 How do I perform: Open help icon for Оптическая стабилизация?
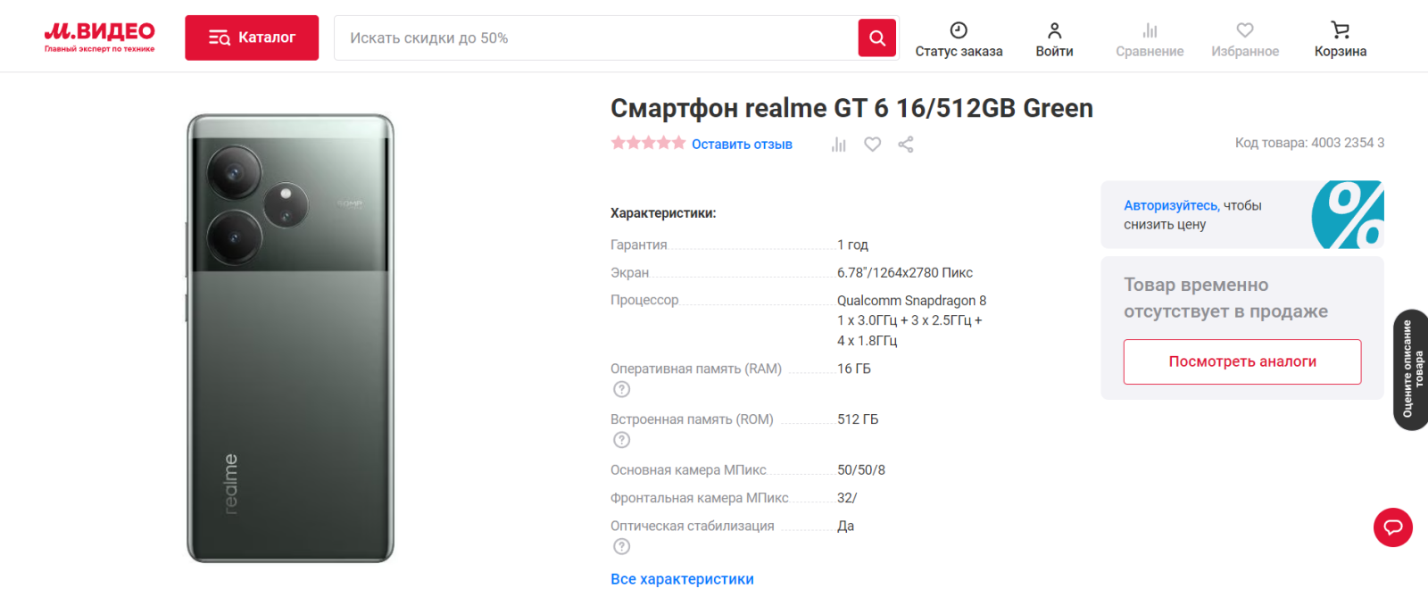622,546
